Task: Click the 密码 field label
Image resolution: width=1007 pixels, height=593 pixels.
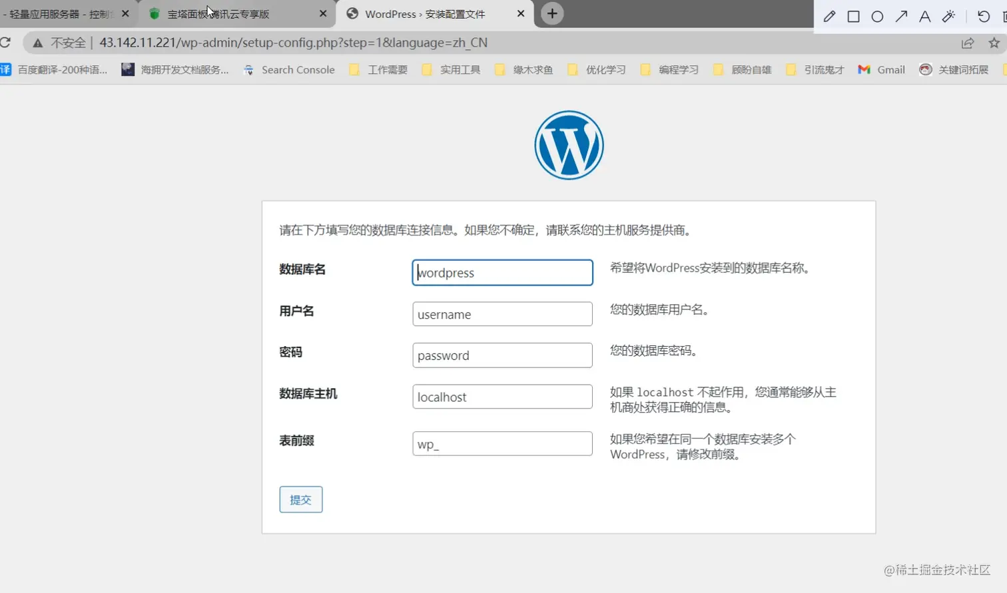Action: tap(290, 352)
